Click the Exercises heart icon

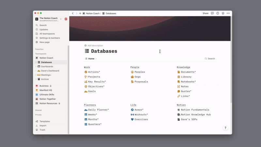(132, 120)
